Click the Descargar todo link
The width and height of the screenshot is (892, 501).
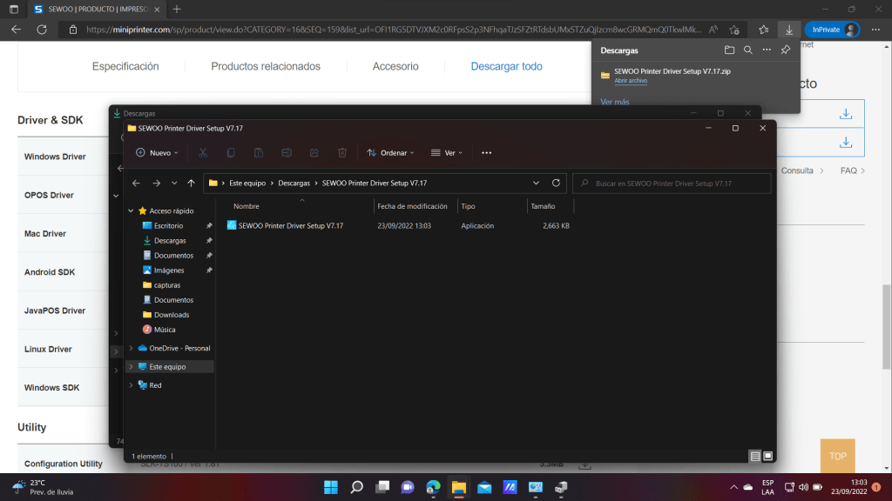[x=506, y=67]
